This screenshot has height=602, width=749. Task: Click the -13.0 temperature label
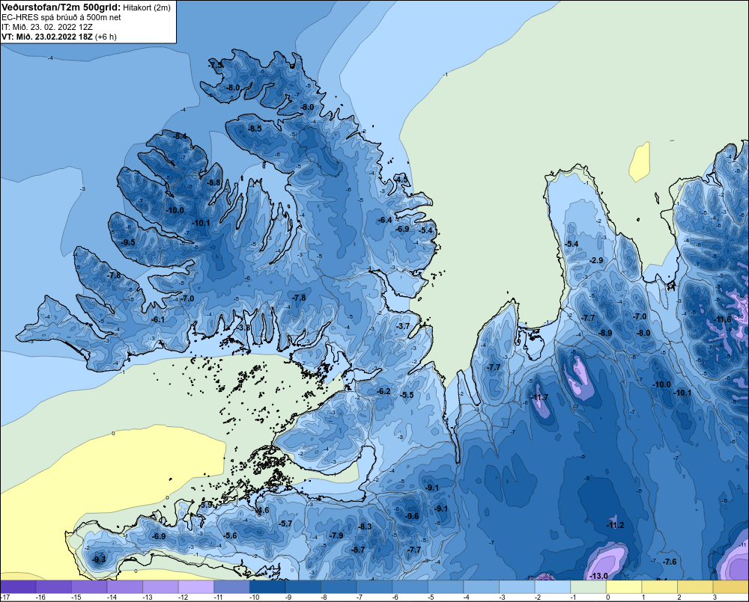(x=598, y=576)
